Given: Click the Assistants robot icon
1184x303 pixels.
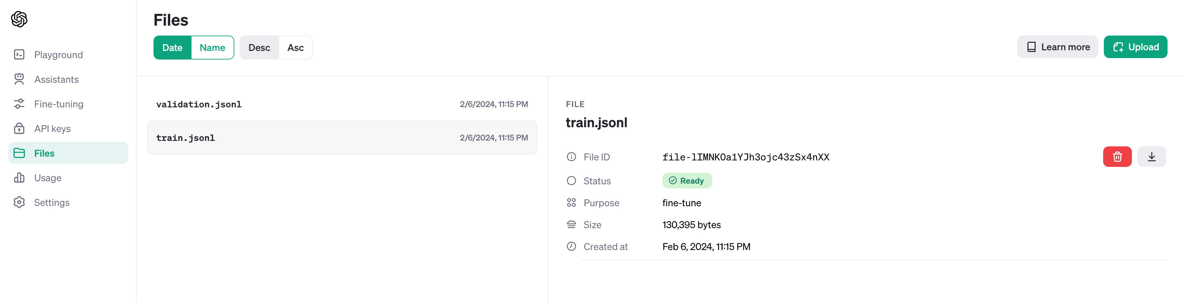Looking at the screenshot, I should (x=19, y=79).
